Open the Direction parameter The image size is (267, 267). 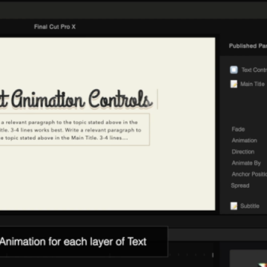pos(243,151)
